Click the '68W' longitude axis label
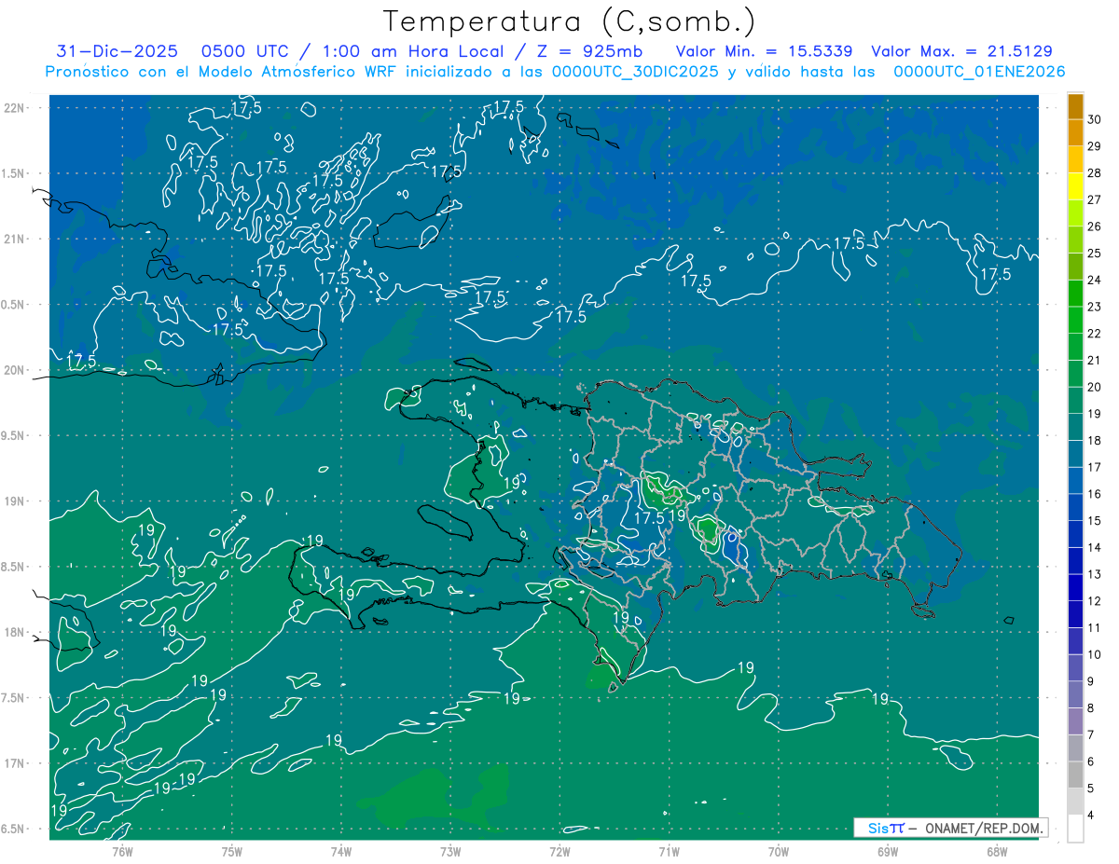The image size is (1119, 864). [997, 851]
